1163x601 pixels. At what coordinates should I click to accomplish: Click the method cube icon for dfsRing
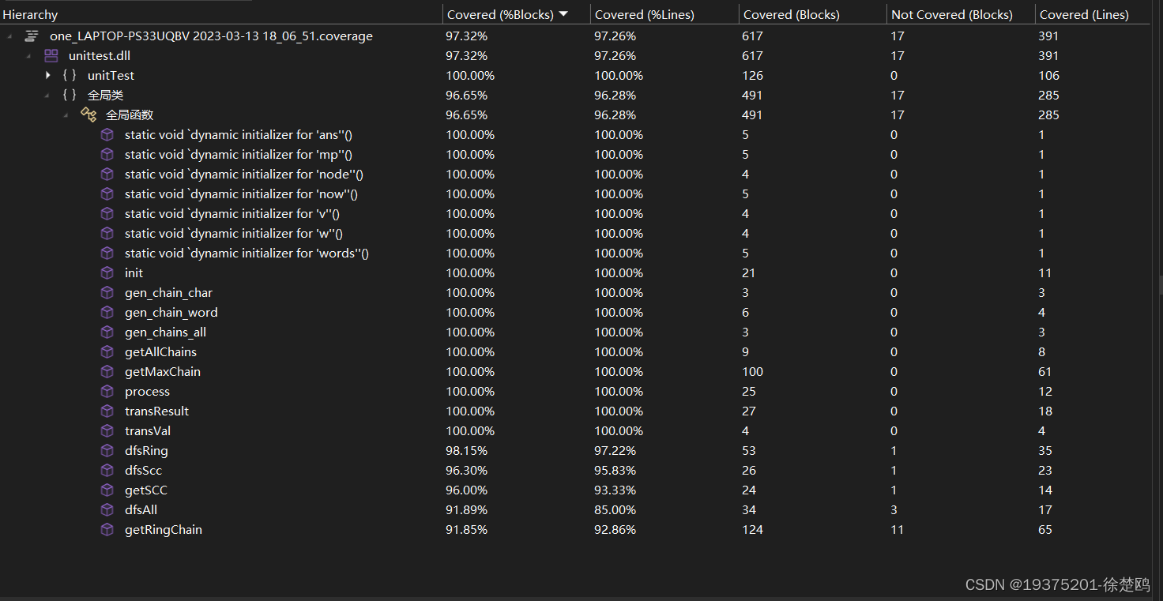(x=107, y=451)
